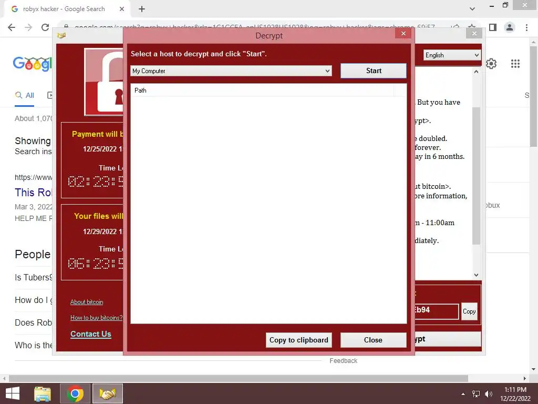Image resolution: width=538 pixels, height=404 pixels.
Task: Click the red padlock image
Action: (104, 82)
